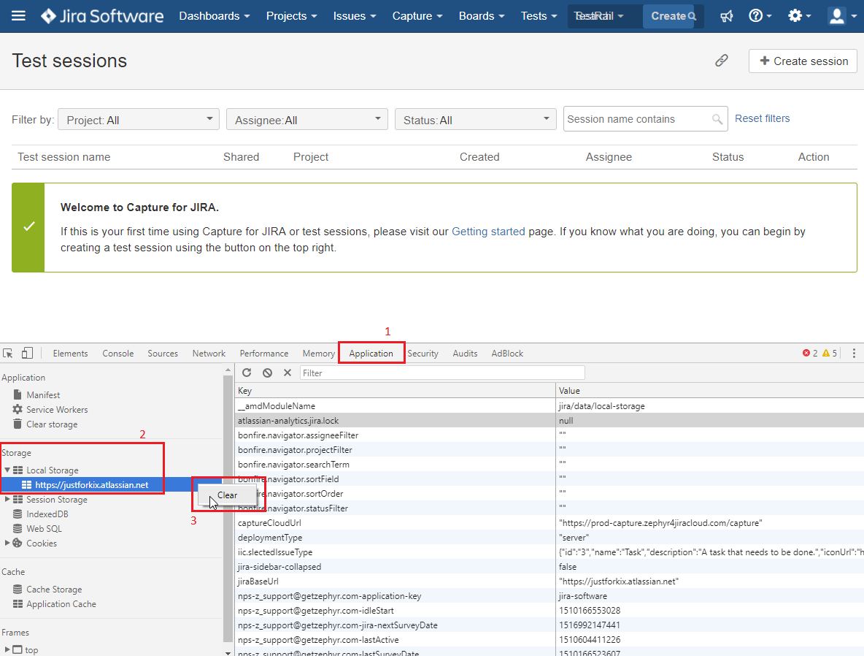Screen dimensions: 864x656
Task: Switch to the Elements tab
Action: click(x=70, y=353)
